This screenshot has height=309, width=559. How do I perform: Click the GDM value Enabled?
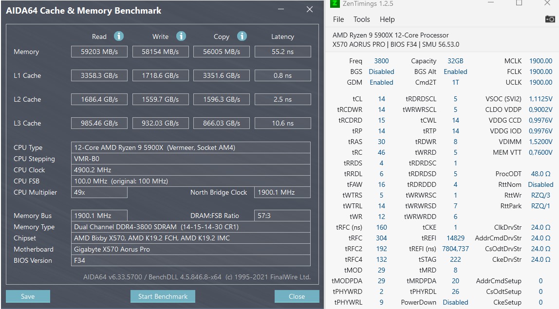(381, 82)
